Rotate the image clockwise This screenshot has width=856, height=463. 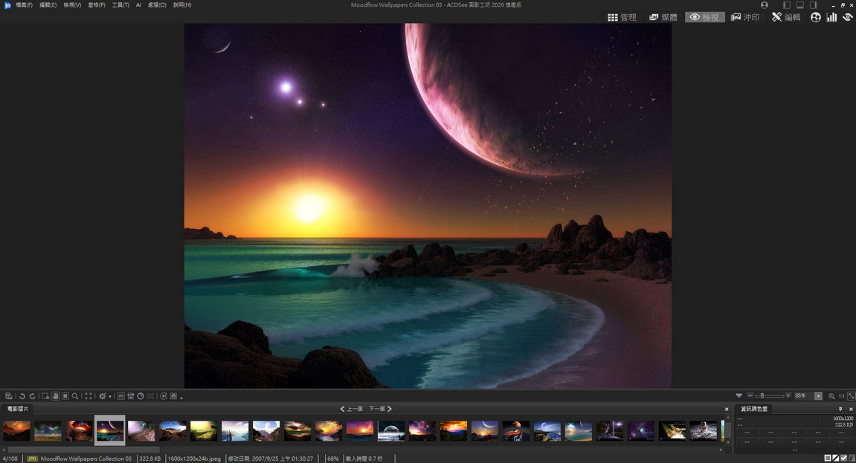(32, 396)
